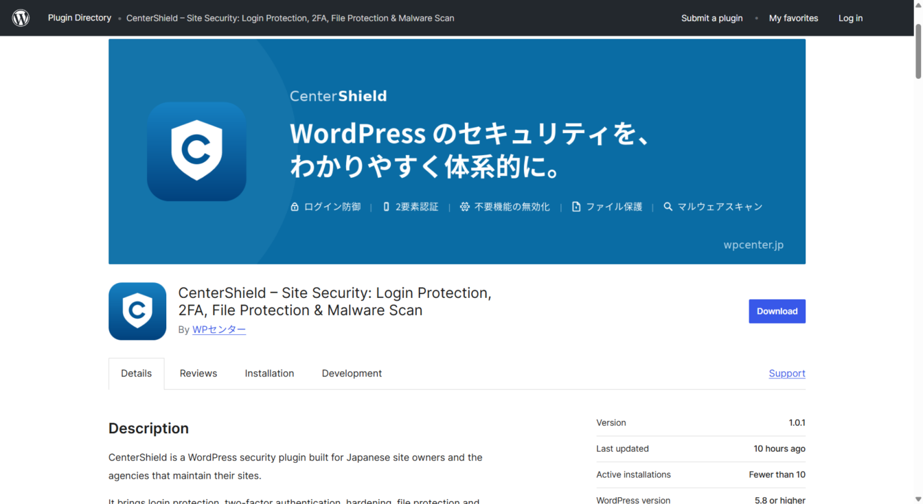Screen dimensions: 923x504
Task: Click Log in link
Action: click(850, 18)
